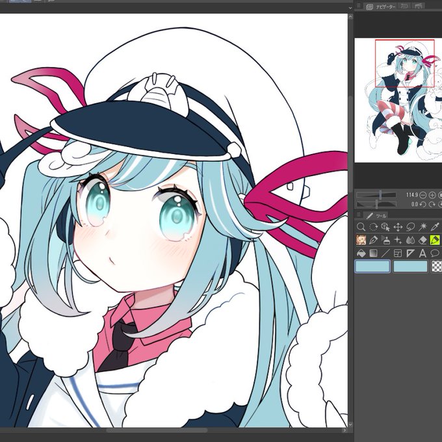Select the Blend tool
Screen dimensions: 442x442
410,240
